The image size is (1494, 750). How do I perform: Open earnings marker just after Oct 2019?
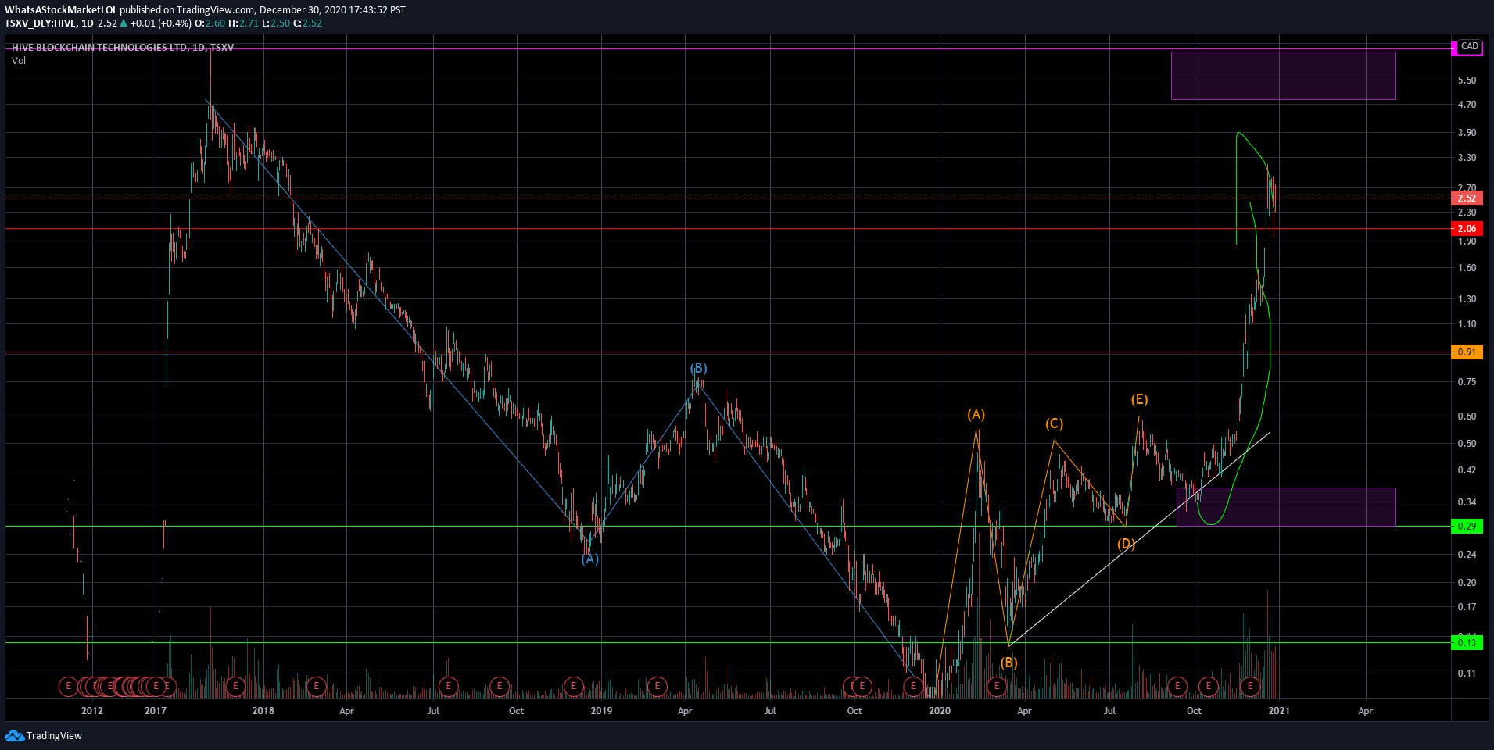tap(862, 687)
